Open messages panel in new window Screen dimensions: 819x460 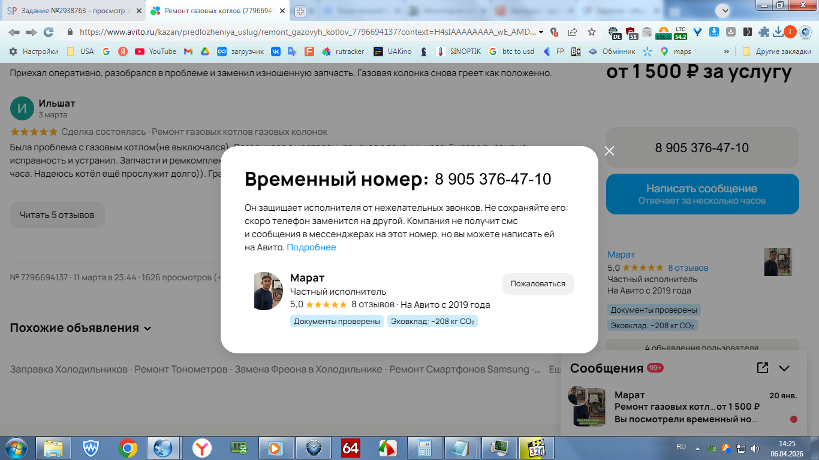coord(763,368)
